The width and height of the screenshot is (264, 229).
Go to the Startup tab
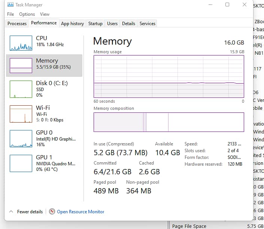tap(95, 23)
